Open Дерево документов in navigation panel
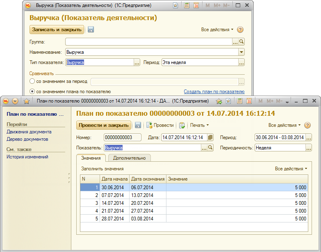 pos(27,139)
